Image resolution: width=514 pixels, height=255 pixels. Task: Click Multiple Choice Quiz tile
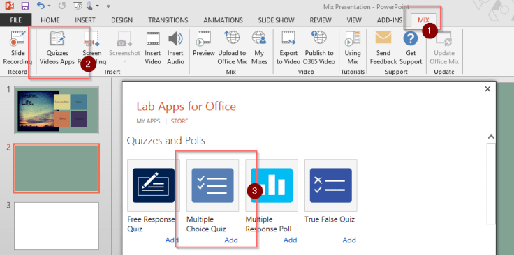tap(212, 185)
